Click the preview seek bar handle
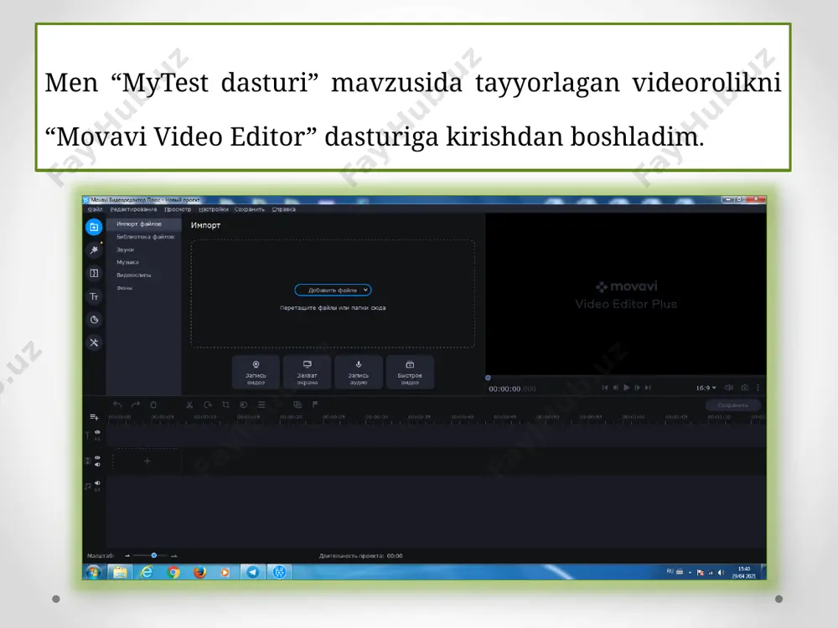838x628 pixels. [x=488, y=378]
